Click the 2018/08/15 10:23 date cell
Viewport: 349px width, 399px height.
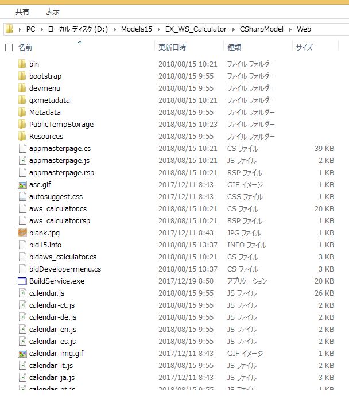pos(188,124)
